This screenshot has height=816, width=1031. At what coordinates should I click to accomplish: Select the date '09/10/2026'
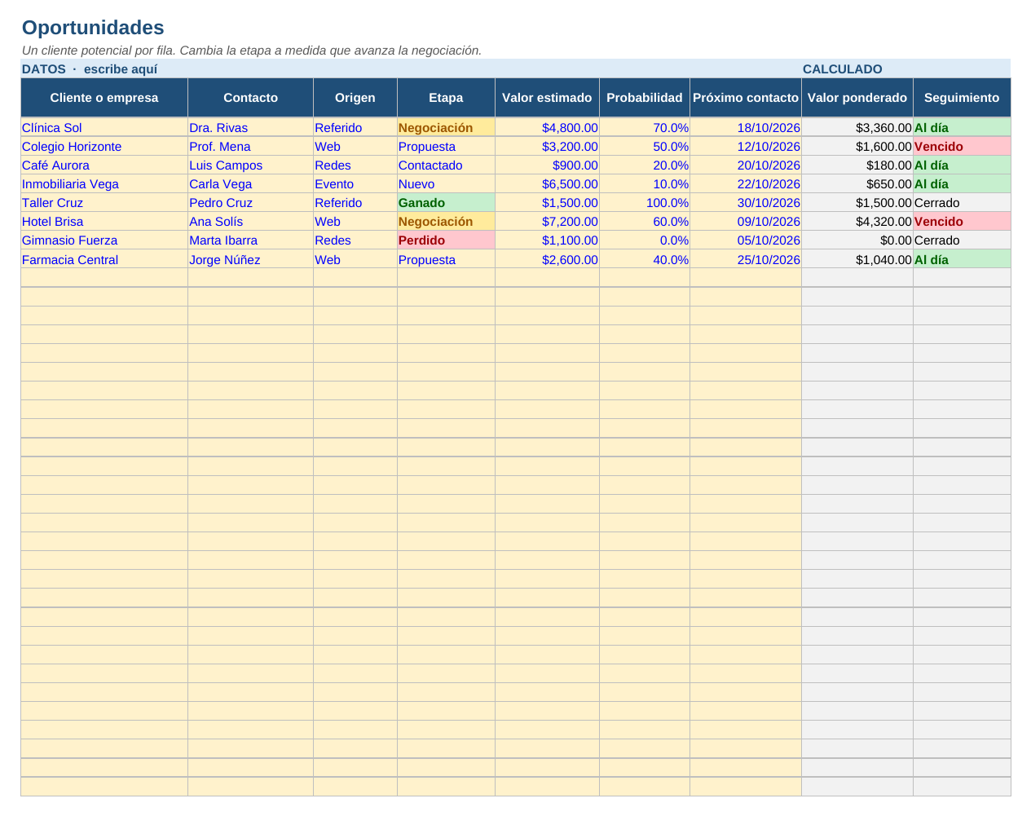pyautogui.click(x=746, y=221)
